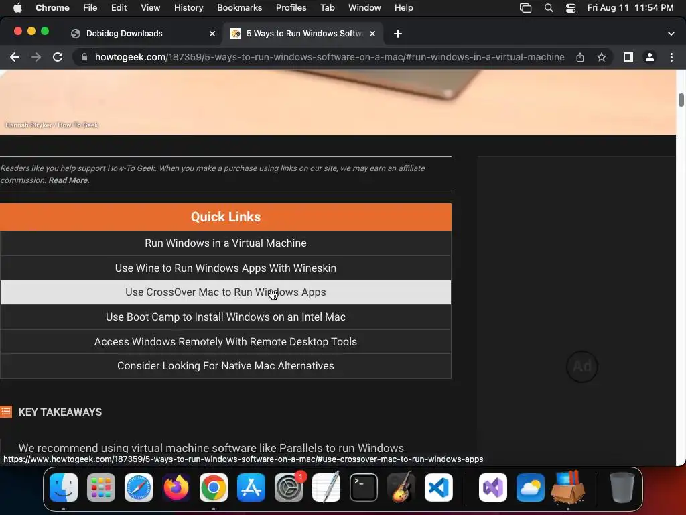Image resolution: width=686 pixels, height=515 pixels.
Task: Open the Bookmarks menu
Action: (x=239, y=7)
